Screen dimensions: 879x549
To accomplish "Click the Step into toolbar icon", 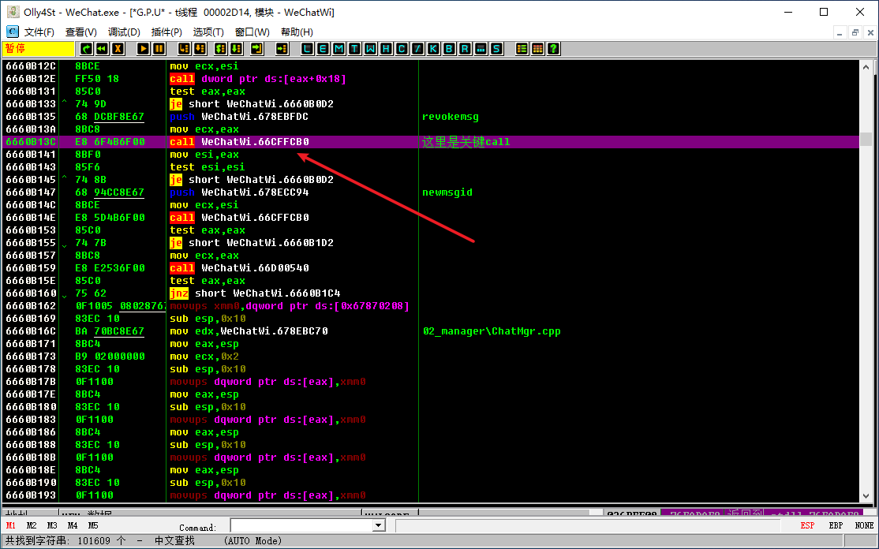I will pos(184,49).
